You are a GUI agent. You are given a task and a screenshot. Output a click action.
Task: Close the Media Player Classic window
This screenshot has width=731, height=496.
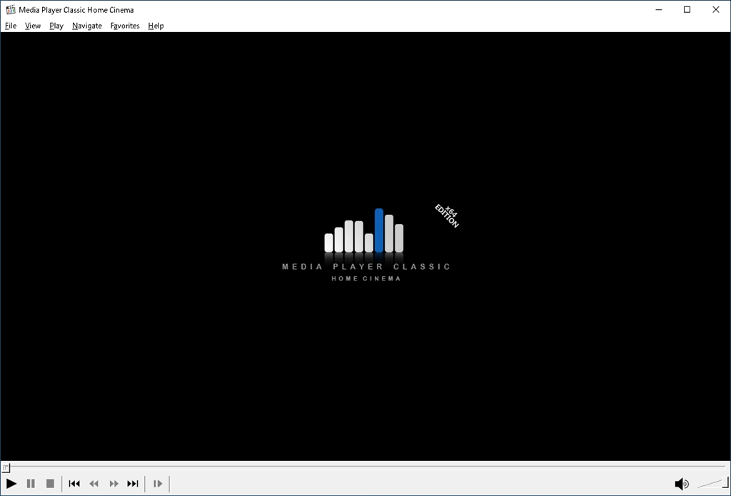click(x=716, y=10)
